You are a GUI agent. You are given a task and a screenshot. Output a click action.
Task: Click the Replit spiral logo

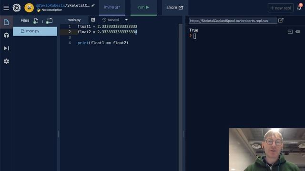coord(17,8)
